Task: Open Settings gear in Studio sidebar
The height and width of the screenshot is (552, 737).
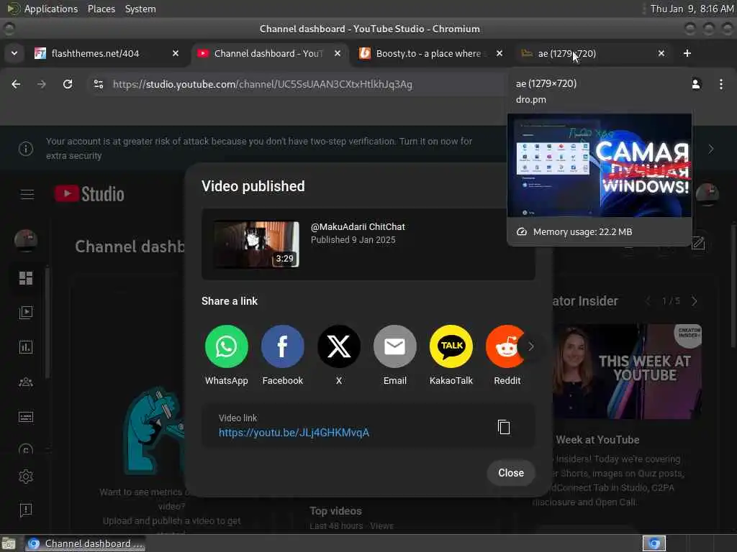Action: [x=26, y=477]
